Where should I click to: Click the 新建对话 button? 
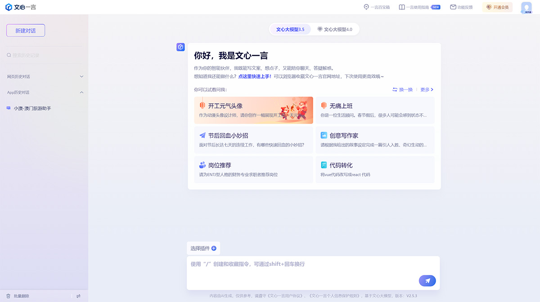coord(25,30)
